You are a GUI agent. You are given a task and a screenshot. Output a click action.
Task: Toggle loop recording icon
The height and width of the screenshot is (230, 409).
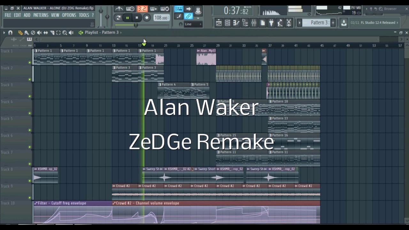click(165, 9)
